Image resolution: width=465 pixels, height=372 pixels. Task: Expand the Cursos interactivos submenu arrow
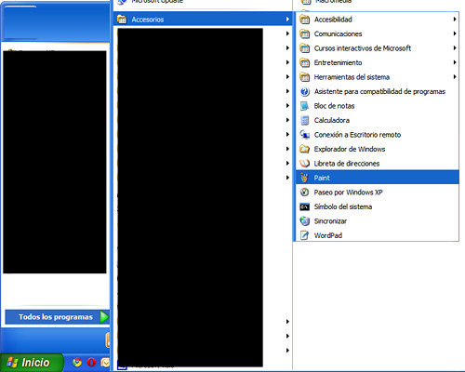tap(455, 48)
